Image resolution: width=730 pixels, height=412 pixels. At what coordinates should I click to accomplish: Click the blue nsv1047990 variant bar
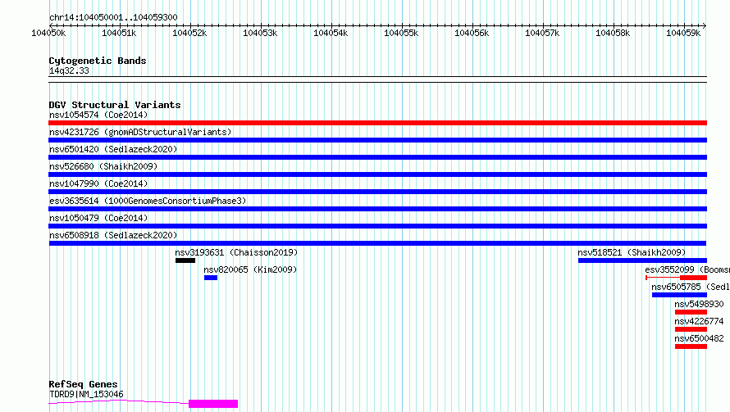pyautogui.click(x=377, y=192)
